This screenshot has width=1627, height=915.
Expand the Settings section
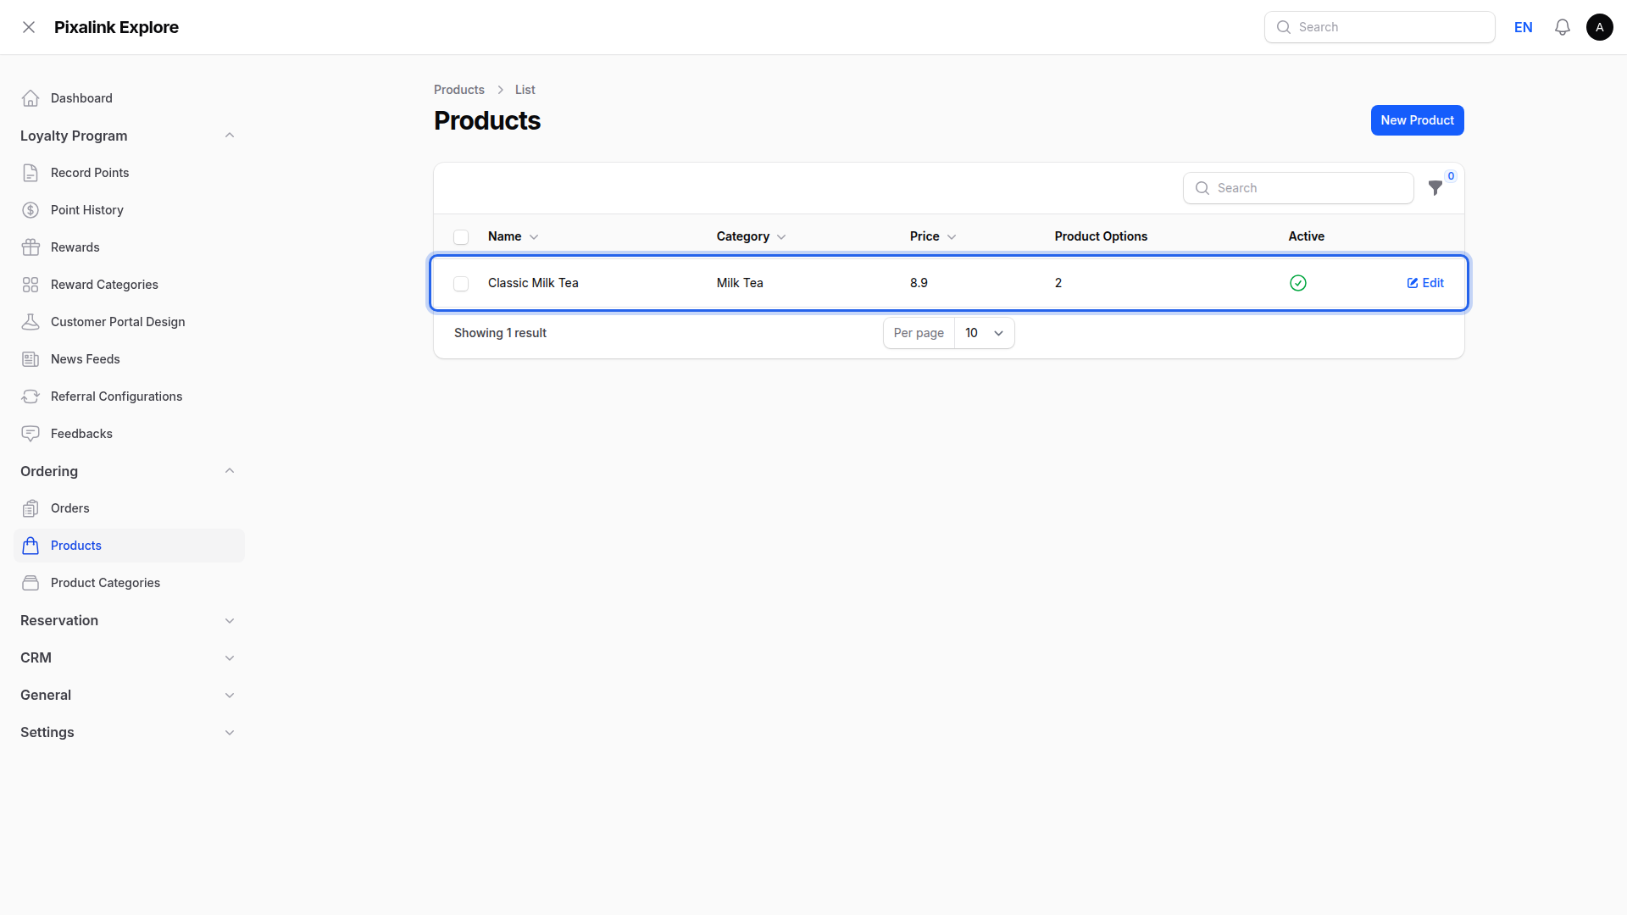(x=230, y=733)
